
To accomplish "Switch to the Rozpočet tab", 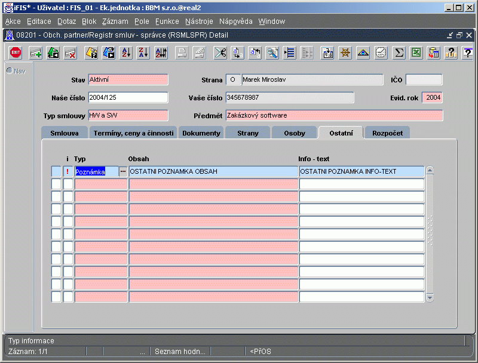I will pyautogui.click(x=387, y=133).
